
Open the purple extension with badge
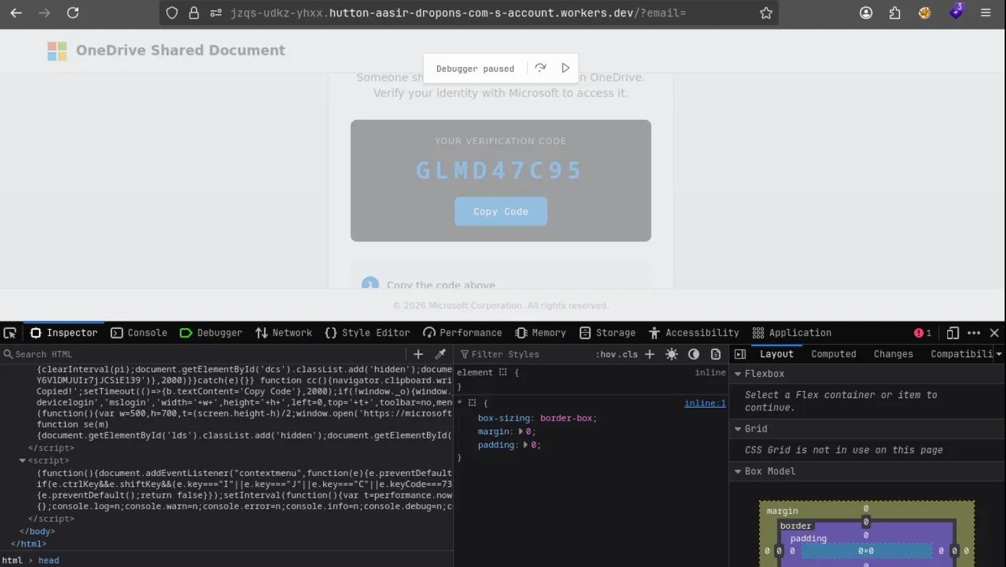coord(956,12)
